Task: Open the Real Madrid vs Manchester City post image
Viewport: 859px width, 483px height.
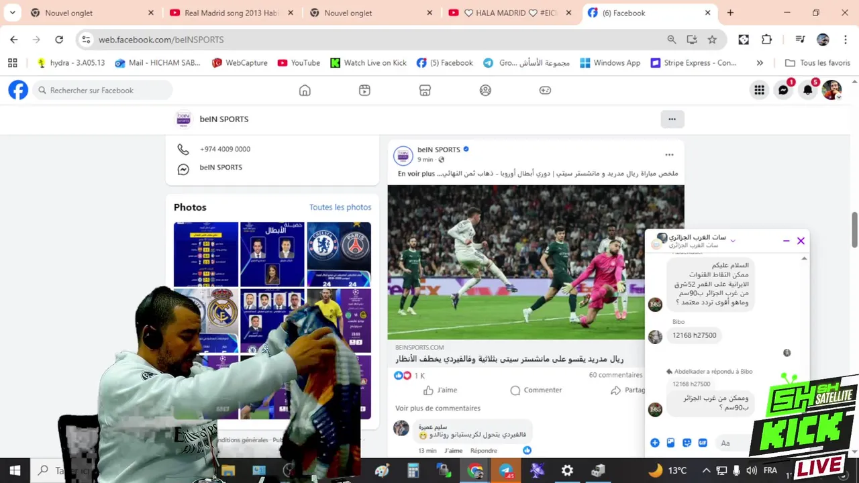Action: point(536,262)
